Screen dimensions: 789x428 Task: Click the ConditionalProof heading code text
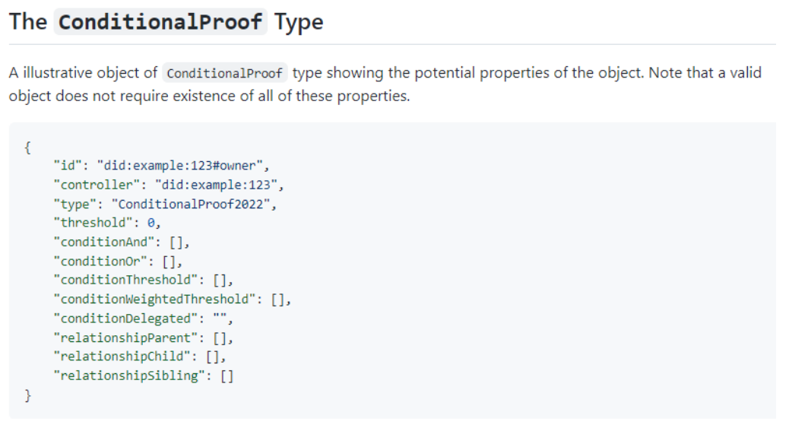160,21
